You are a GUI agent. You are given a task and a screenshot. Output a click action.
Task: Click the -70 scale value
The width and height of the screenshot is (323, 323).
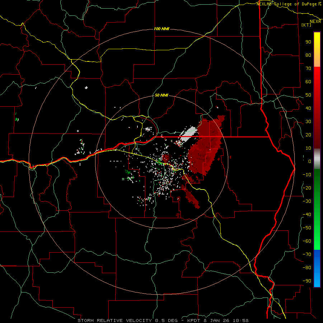(307, 254)
